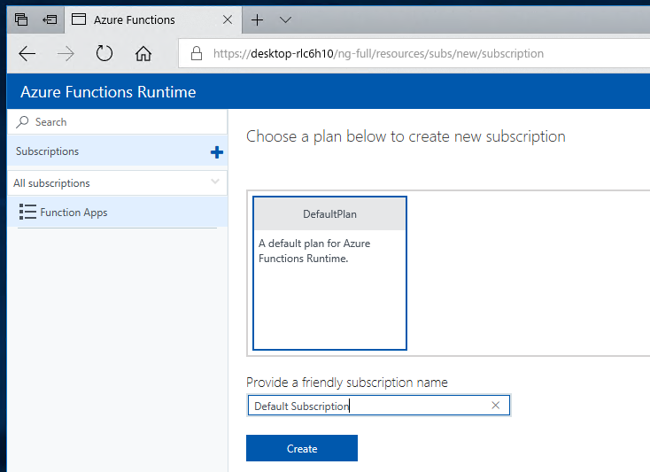Open the All subscriptions dropdown
This screenshot has width=650, height=472.
(x=118, y=182)
